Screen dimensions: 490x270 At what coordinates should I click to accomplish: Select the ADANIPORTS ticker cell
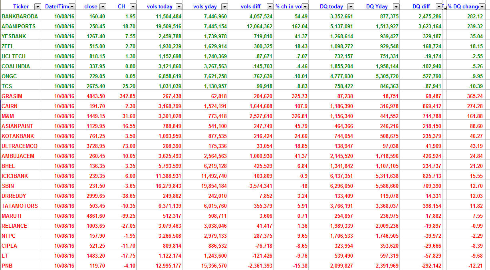click(19, 26)
